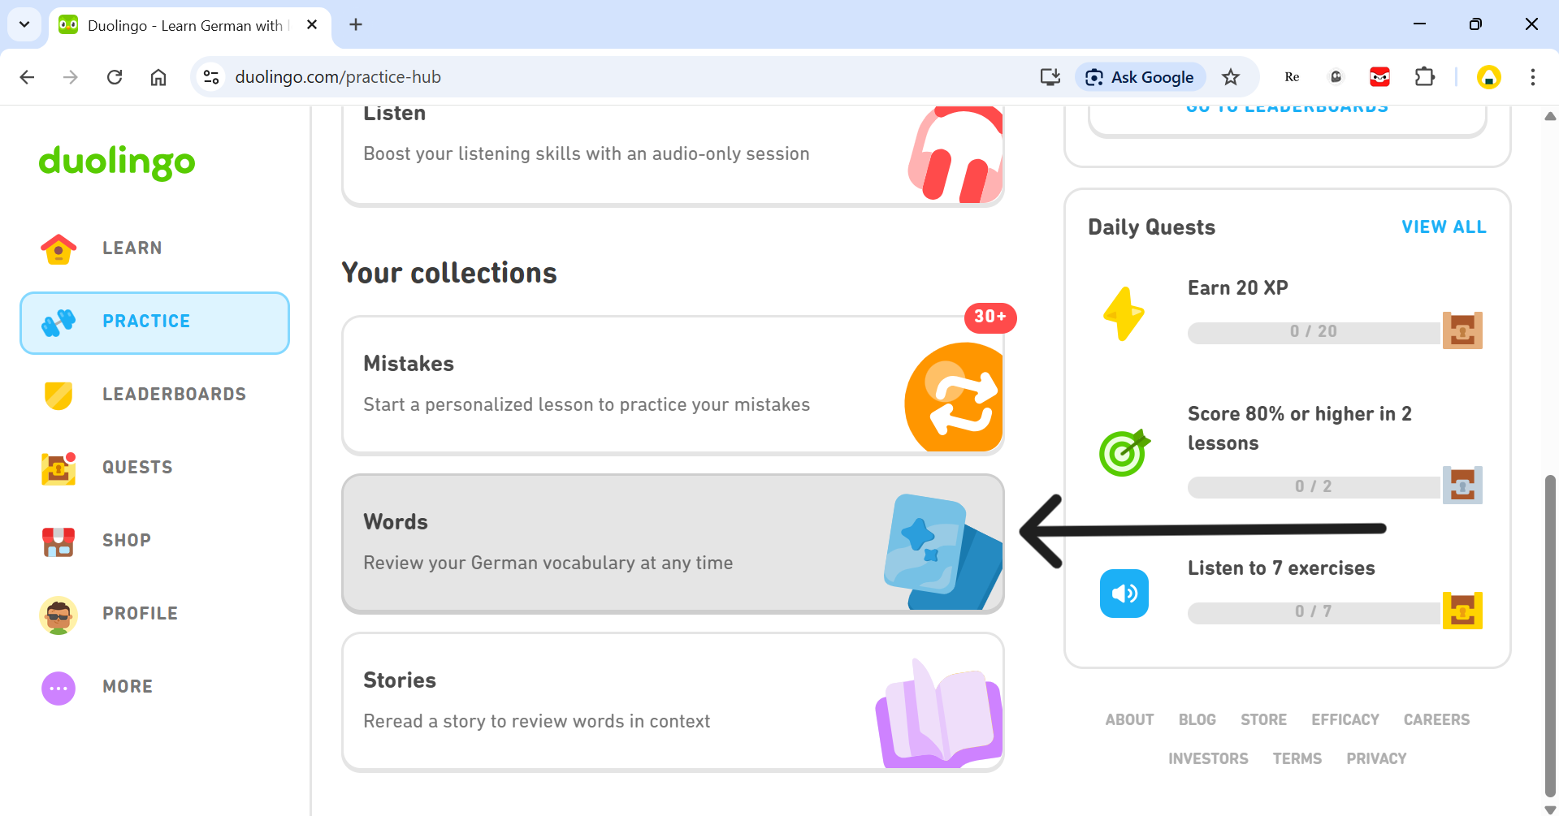The width and height of the screenshot is (1559, 816).
Task: Click the Duolingo logo
Action: (117, 162)
